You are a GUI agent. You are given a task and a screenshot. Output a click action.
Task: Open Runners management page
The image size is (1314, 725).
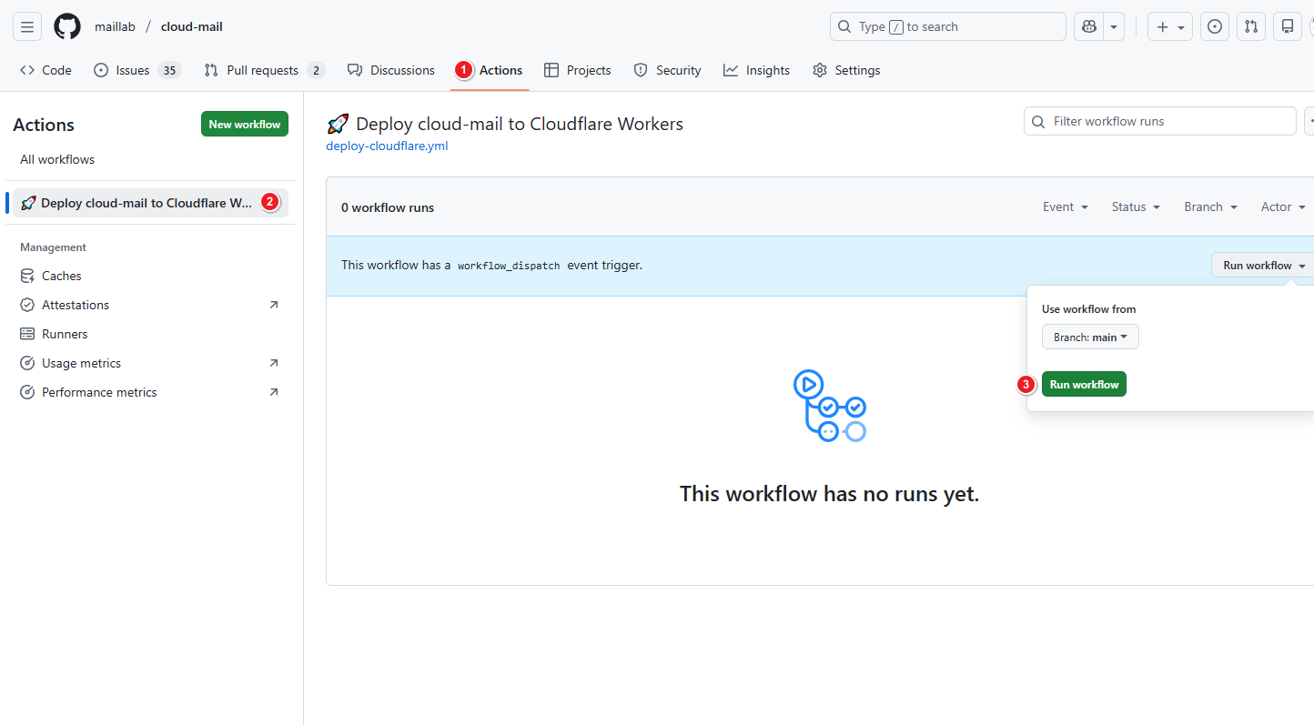65,334
